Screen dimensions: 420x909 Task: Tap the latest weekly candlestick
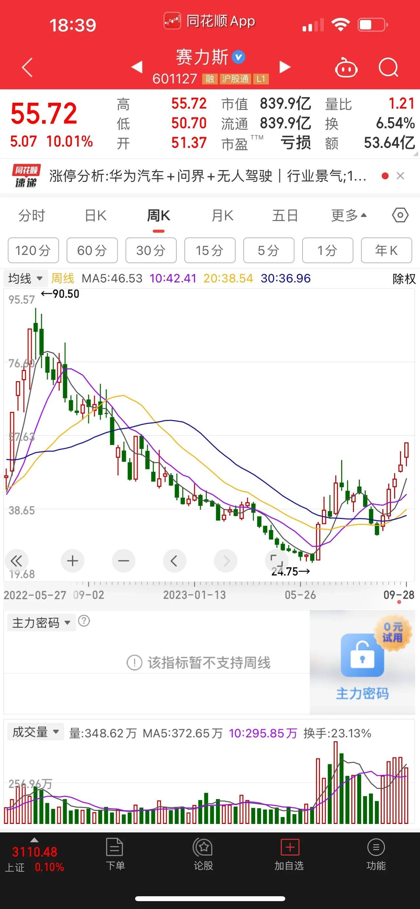(407, 454)
